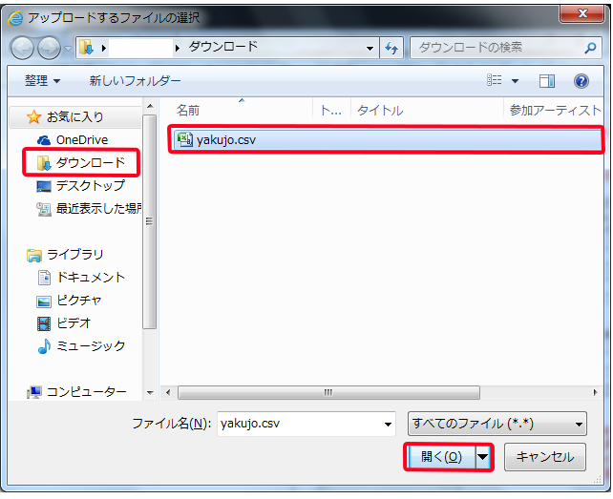
Task: Open the ドキュメント library
Action: pos(91,278)
